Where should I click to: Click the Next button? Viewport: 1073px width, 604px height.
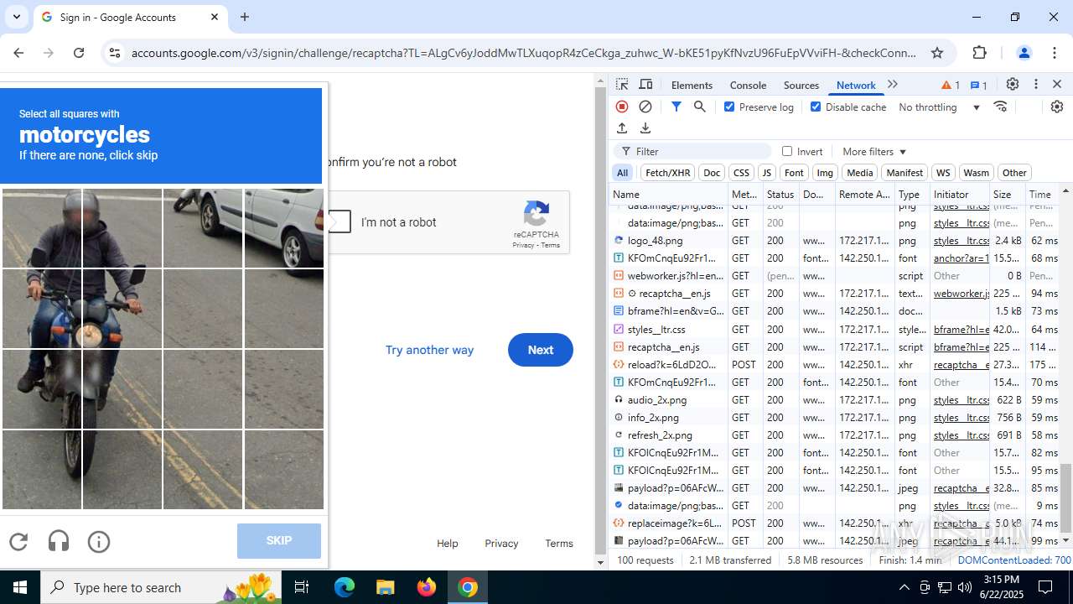(541, 350)
